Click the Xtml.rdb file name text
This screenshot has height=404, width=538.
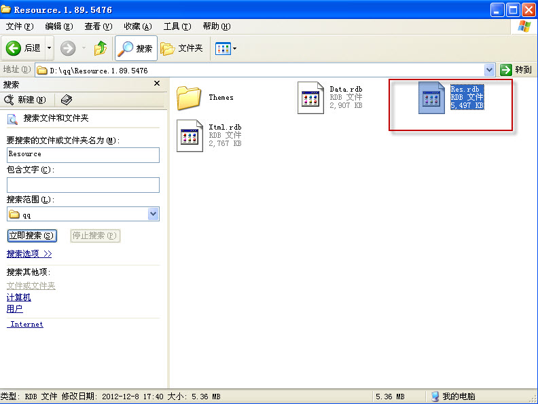(225, 127)
